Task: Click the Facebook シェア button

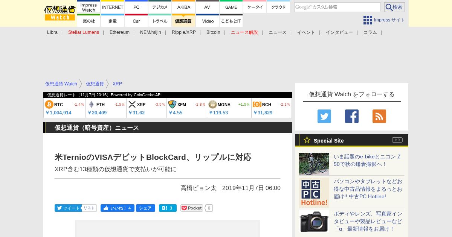Action: 145,208
